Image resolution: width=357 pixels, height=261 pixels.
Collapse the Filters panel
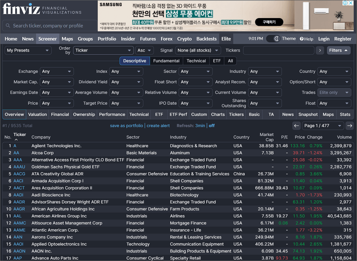338,50
